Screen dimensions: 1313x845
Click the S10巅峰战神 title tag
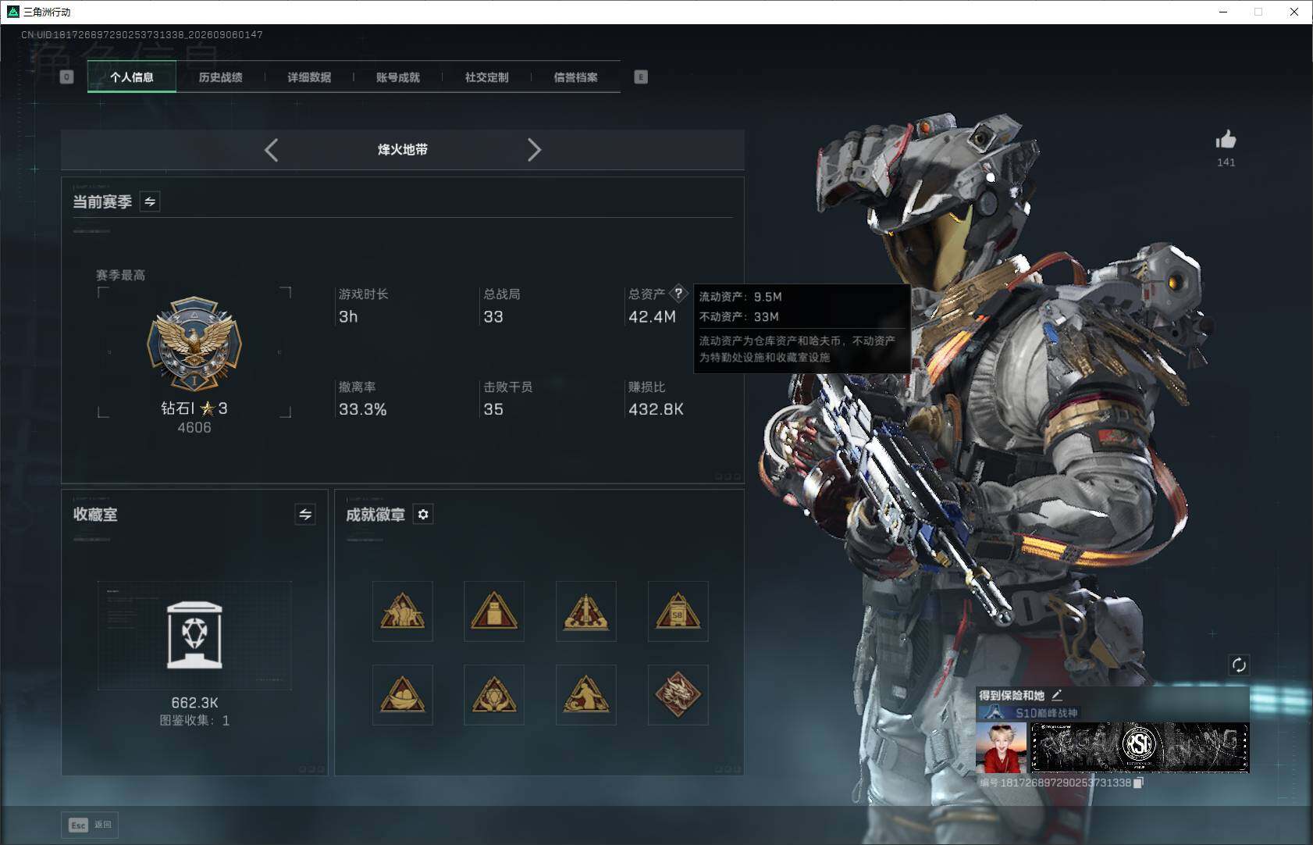coord(1030,712)
